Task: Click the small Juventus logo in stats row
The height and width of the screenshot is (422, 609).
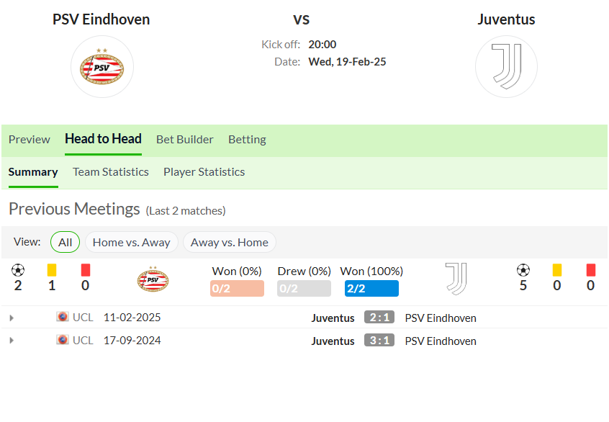Action: [456, 279]
